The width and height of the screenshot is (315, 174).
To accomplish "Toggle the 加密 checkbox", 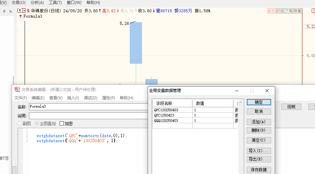I will (62, 124).
